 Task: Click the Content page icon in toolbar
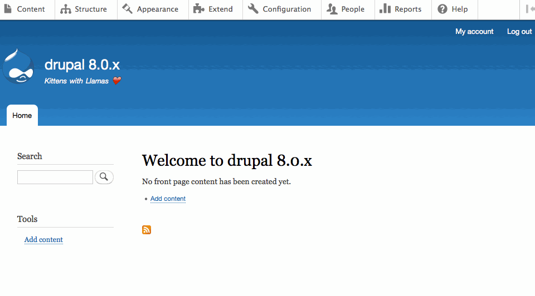(x=7, y=9)
